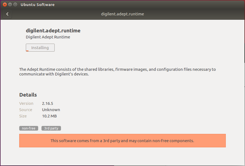Select the size value 10.2 MB

pyautogui.click(x=49, y=116)
